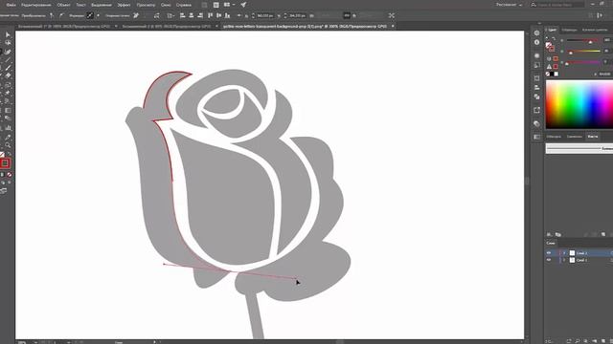This screenshot has width=613, height=344.
Task: Click the horizontal align right icon
Action: pyautogui.click(x=200, y=15)
